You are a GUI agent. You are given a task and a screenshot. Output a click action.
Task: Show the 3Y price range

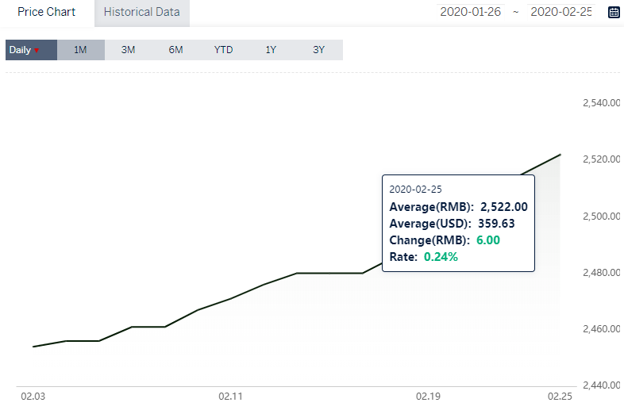tap(319, 50)
